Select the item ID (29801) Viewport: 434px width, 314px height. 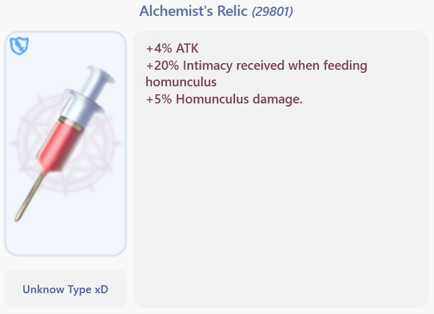point(272,12)
